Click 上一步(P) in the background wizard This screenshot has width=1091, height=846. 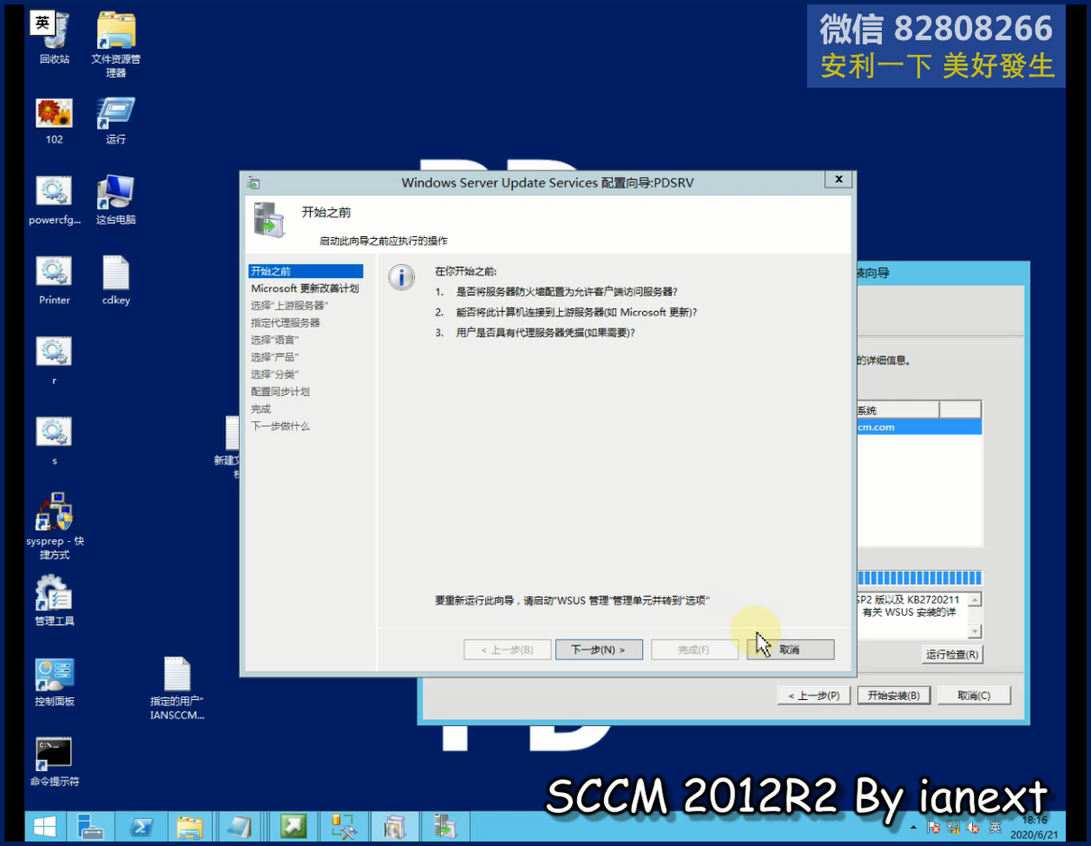tap(813, 695)
